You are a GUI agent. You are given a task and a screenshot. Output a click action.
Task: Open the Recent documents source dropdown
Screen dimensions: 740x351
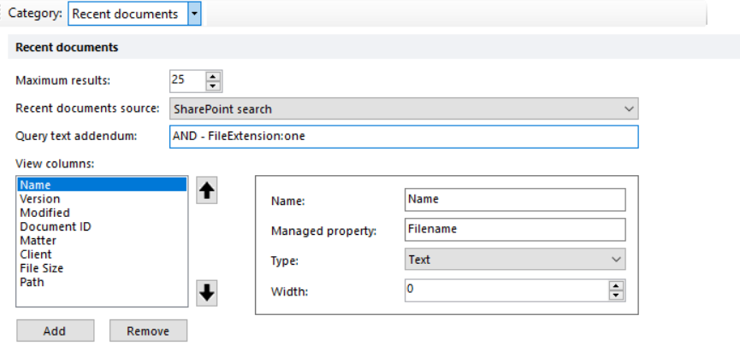404,108
